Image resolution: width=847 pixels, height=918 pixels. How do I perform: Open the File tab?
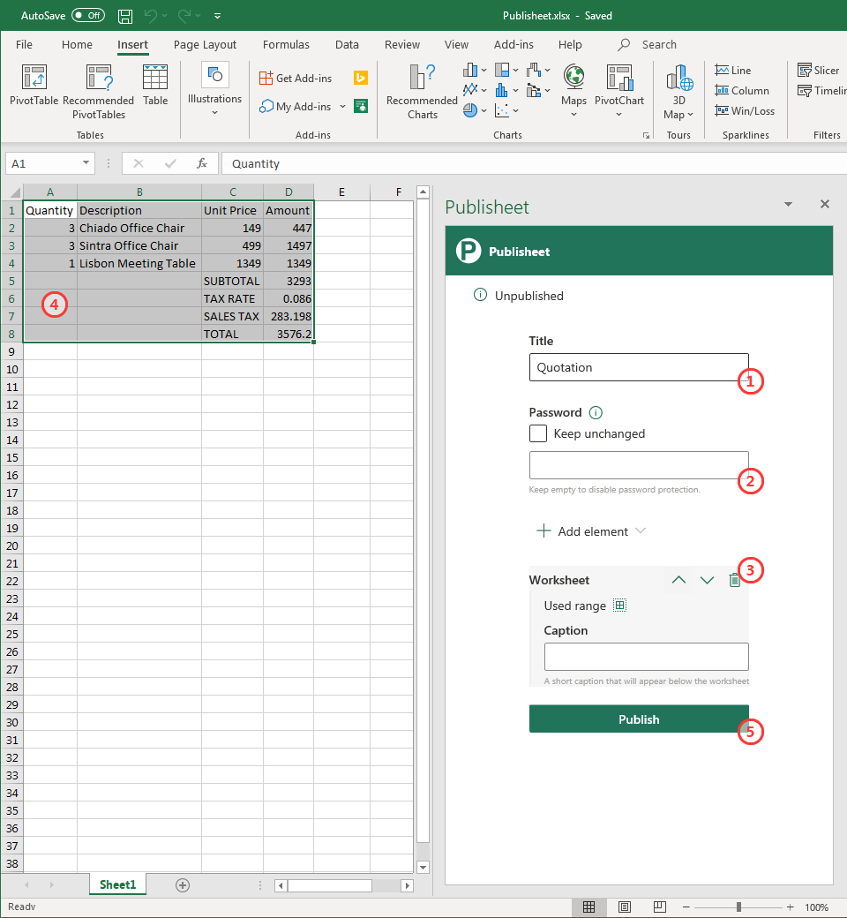(x=24, y=44)
